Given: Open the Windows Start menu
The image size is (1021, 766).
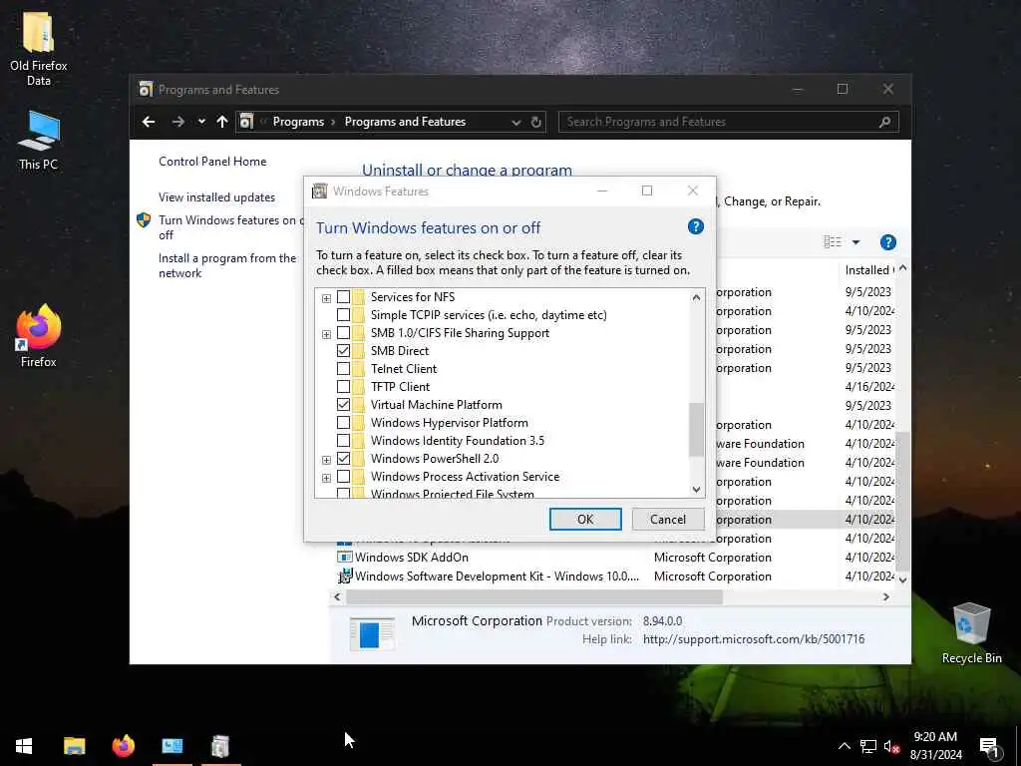Looking at the screenshot, I should 24,746.
